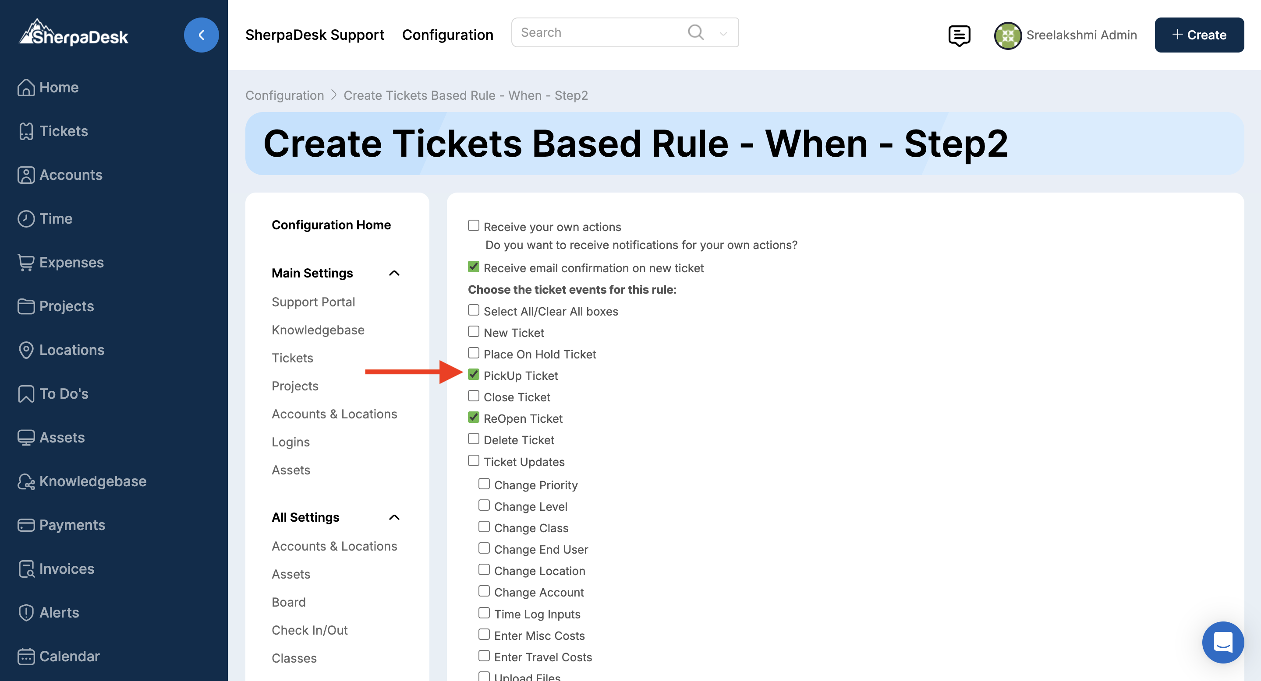Image resolution: width=1261 pixels, height=681 pixels.
Task: Enable the New Ticket checkbox
Action: tap(473, 331)
